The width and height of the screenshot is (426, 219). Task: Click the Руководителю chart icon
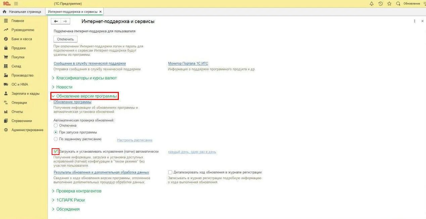(6, 30)
